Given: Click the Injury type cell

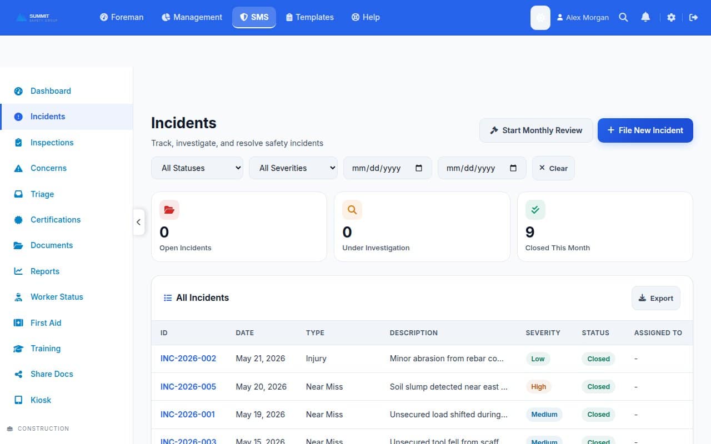Looking at the screenshot, I should (x=316, y=359).
